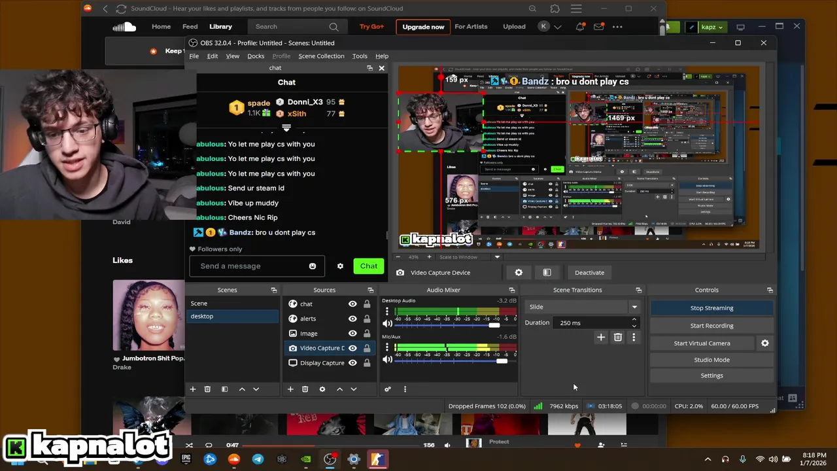Lock the chat source

(x=367, y=304)
